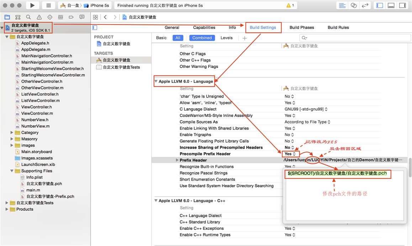Open AppDelegate.h in the navigator

[35, 43]
